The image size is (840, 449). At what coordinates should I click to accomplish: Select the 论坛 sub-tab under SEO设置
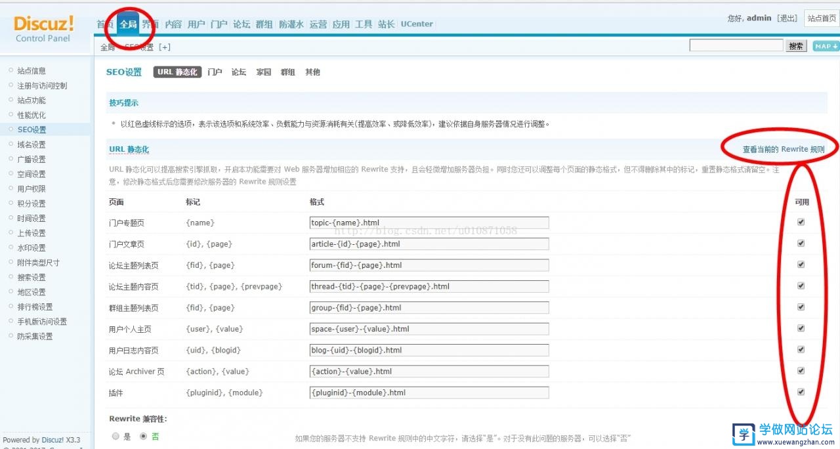pyautogui.click(x=238, y=72)
